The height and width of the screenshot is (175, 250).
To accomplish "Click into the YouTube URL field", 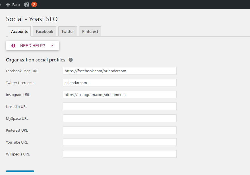I will tap(120, 142).
